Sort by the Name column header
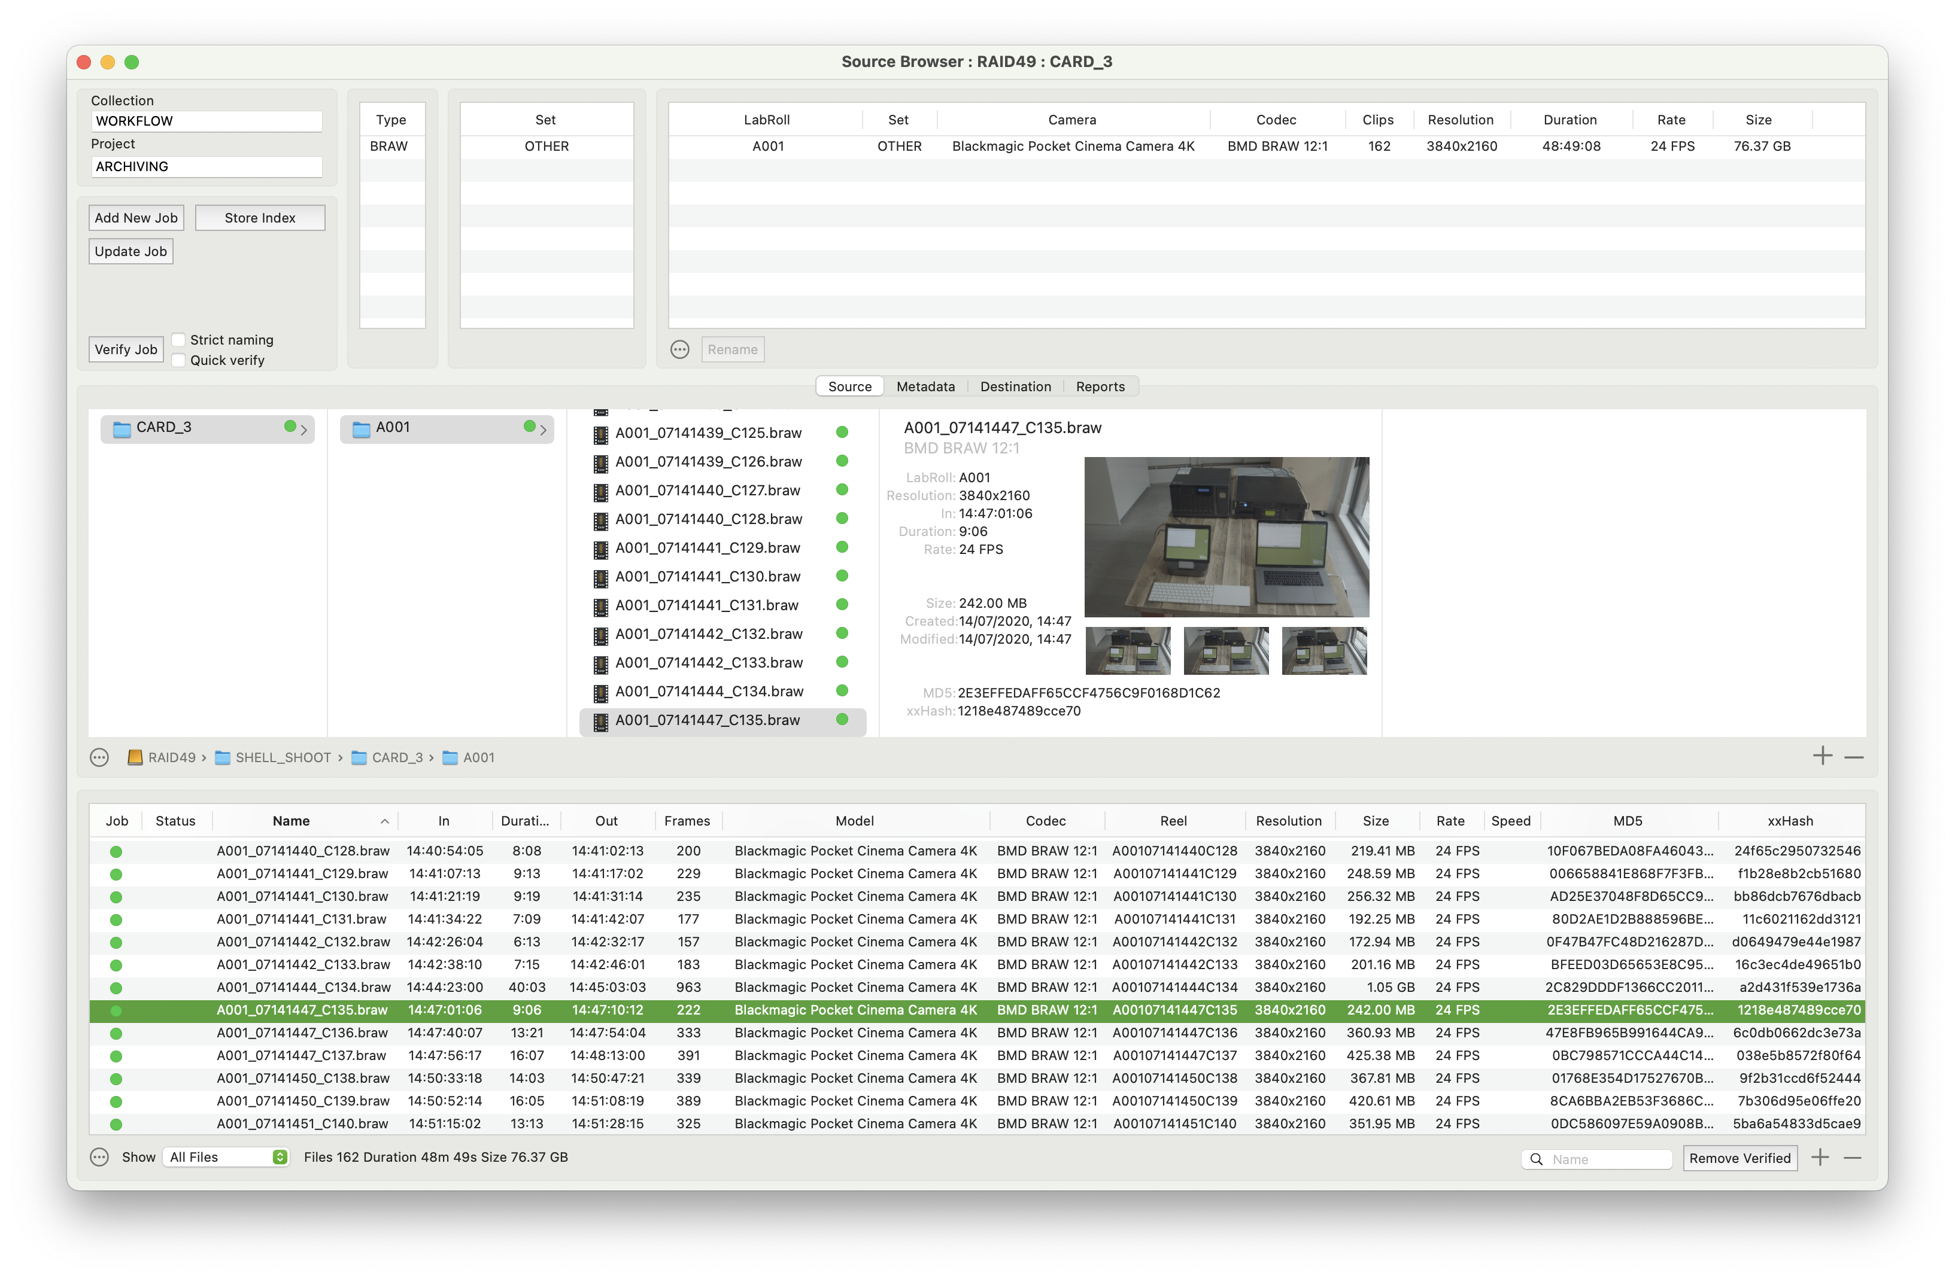1955x1279 pixels. pyautogui.click(x=305, y=821)
